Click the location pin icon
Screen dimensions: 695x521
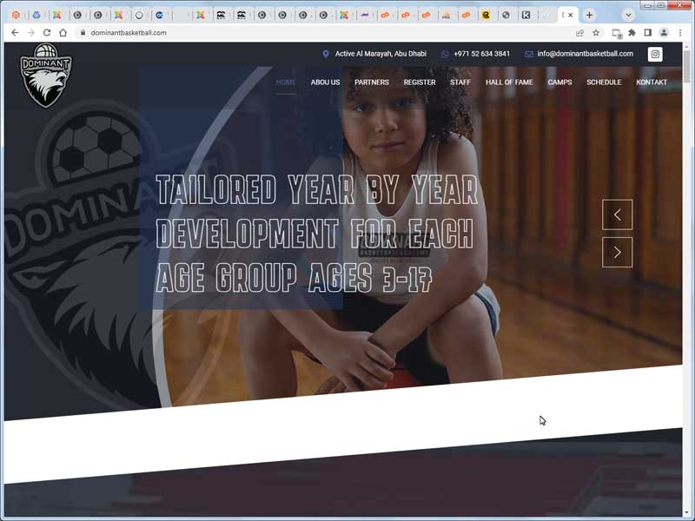pyautogui.click(x=326, y=54)
